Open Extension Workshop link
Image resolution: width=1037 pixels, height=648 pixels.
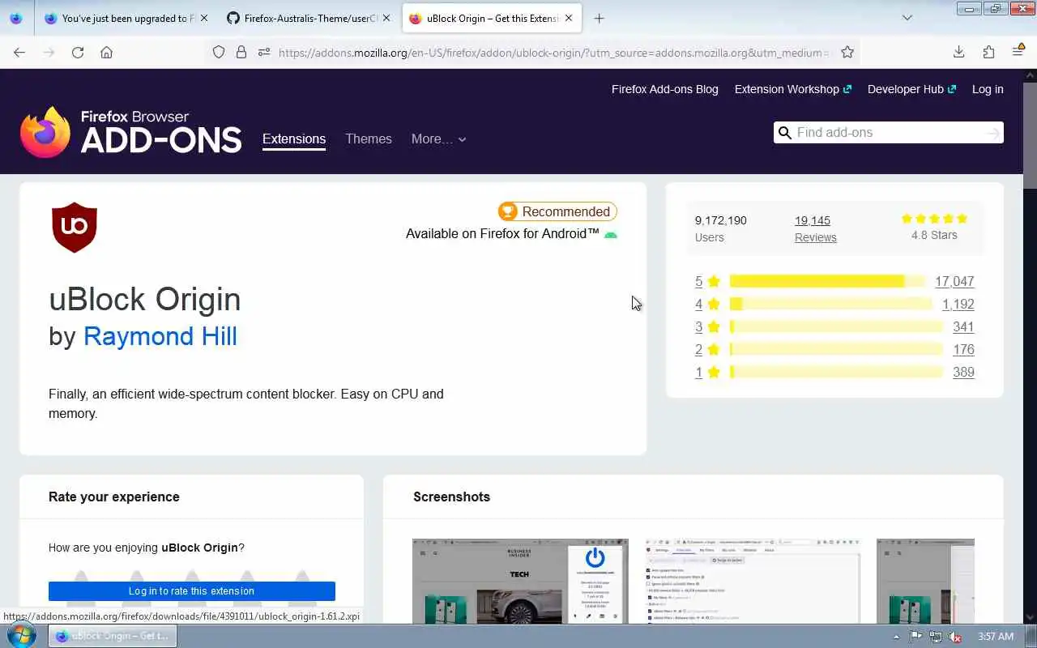pyautogui.click(x=792, y=89)
